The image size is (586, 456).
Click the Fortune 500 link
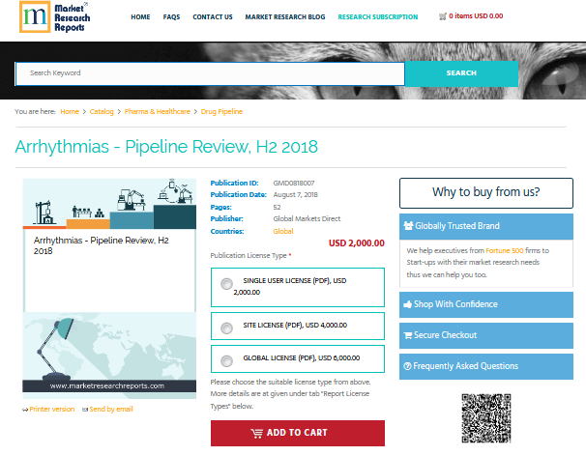(x=504, y=250)
